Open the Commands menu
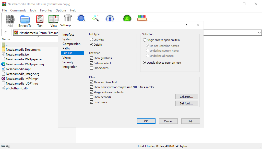 (x=18, y=10)
